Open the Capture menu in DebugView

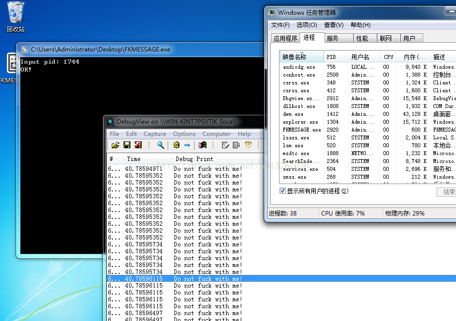[x=155, y=134]
